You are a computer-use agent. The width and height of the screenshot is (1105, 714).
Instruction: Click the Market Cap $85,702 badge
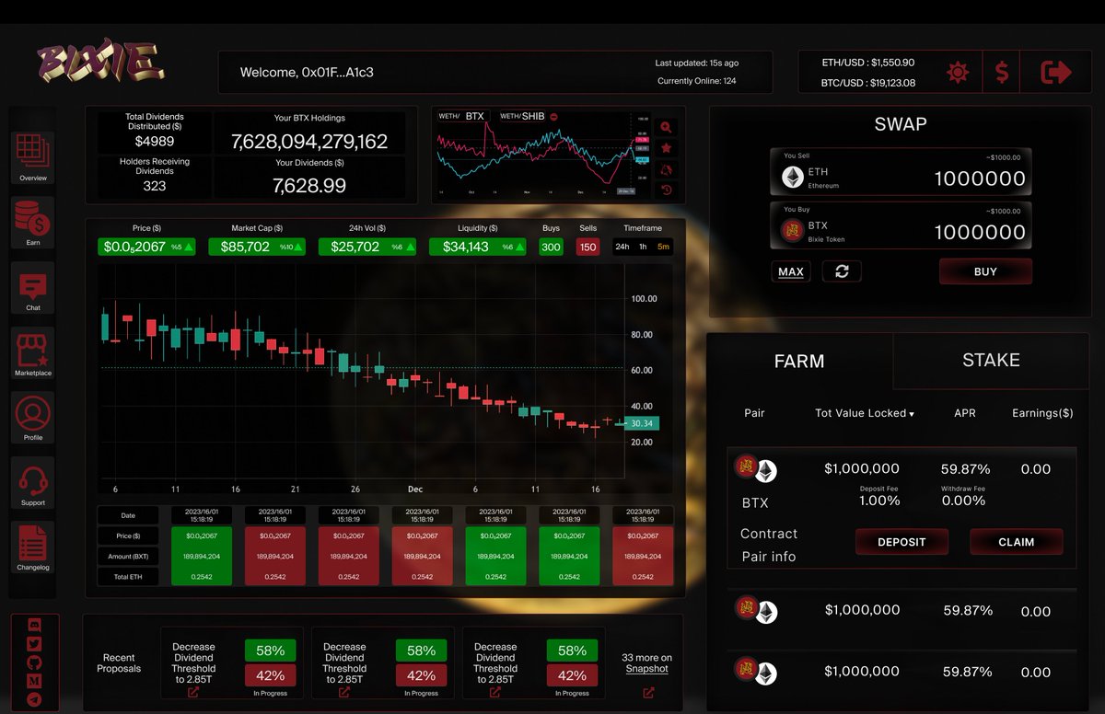click(x=257, y=247)
